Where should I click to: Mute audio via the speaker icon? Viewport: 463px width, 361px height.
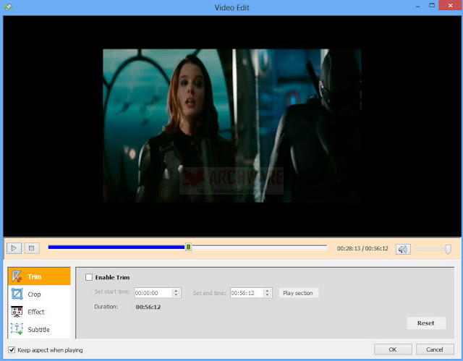[x=403, y=249]
